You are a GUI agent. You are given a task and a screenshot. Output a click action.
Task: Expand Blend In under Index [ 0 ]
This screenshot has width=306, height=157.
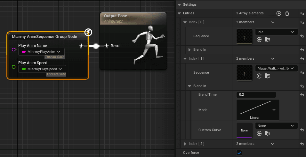pyautogui.click(x=189, y=50)
